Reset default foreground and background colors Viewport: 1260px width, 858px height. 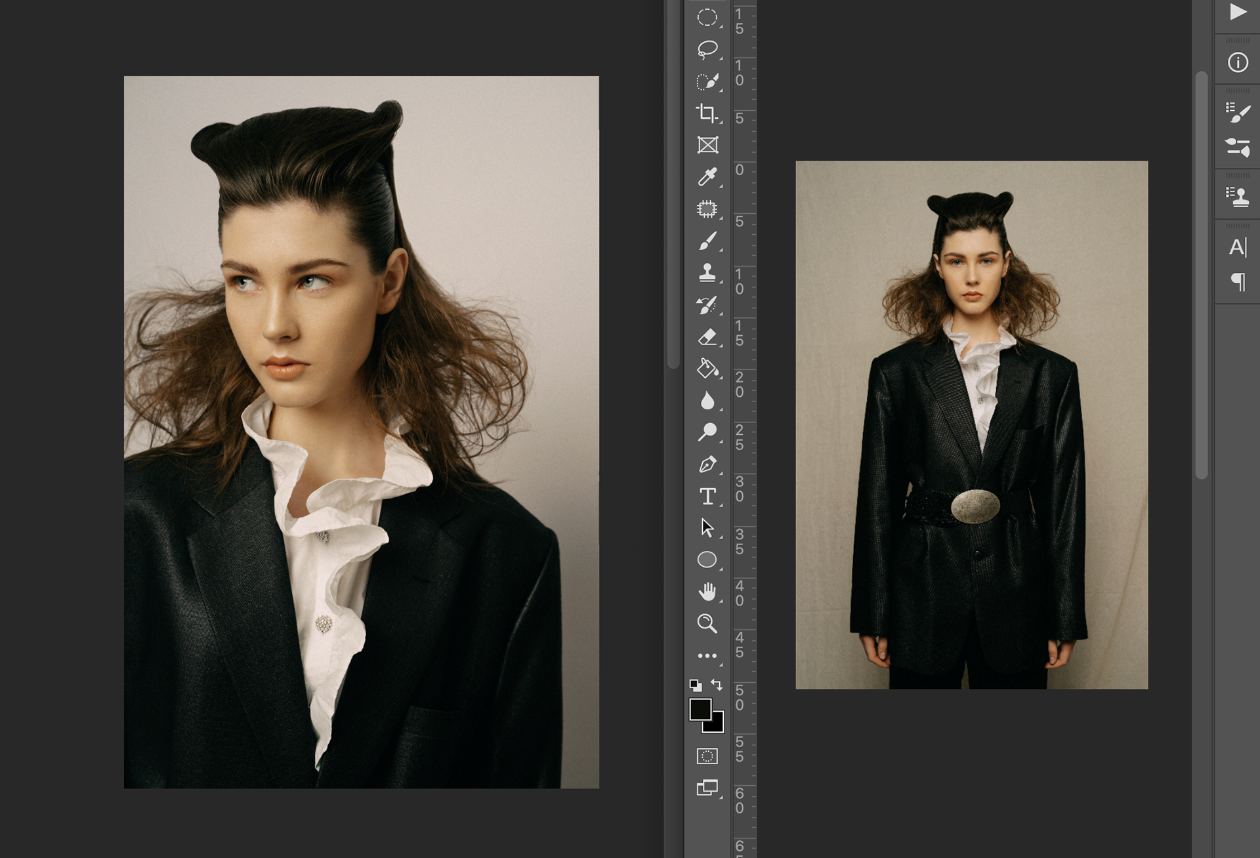pyautogui.click(x=696, y=685)
